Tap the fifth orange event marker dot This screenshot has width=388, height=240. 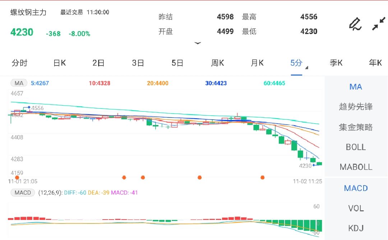coord(263,177)
